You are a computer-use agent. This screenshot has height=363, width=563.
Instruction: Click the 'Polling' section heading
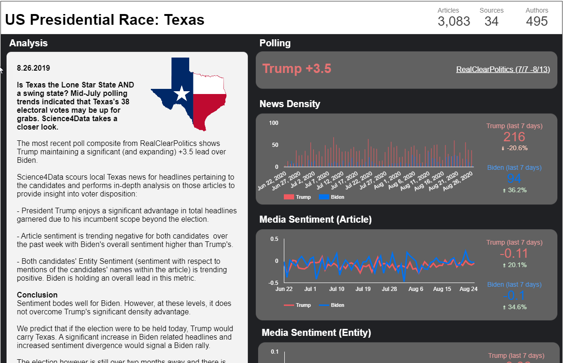click(275, 43)
